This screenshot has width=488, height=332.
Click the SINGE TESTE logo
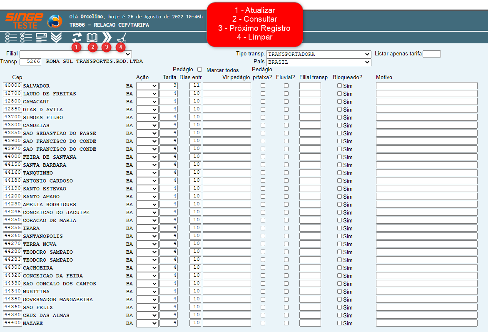(24, 21)
